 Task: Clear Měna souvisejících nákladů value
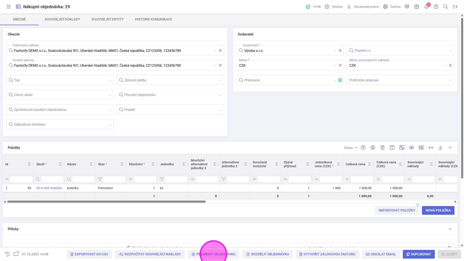450,65
